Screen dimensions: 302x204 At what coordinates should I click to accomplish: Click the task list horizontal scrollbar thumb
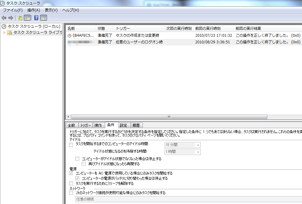pos(169,117)
